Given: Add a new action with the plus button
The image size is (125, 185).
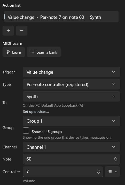Looking at the screenshot, I should 8,31.
